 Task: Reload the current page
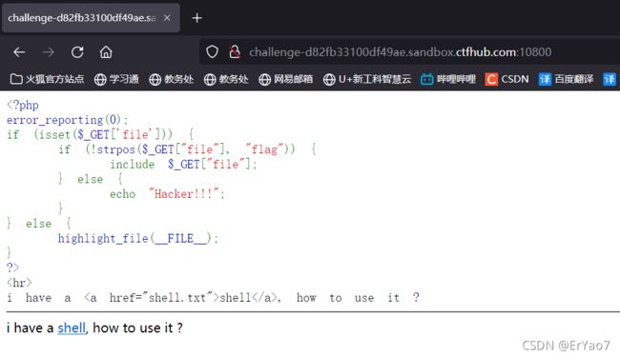click(x=77, y=52)
